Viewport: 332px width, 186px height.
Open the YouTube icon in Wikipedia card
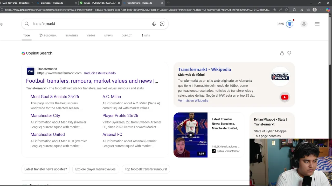pyautogui.click(x=285, y=97)
